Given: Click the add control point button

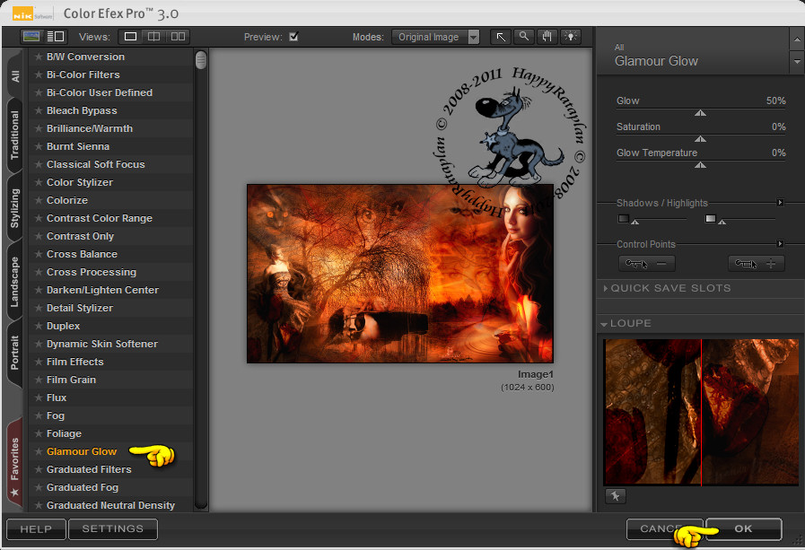Looking at the screenshot, I should pos(756,264).
